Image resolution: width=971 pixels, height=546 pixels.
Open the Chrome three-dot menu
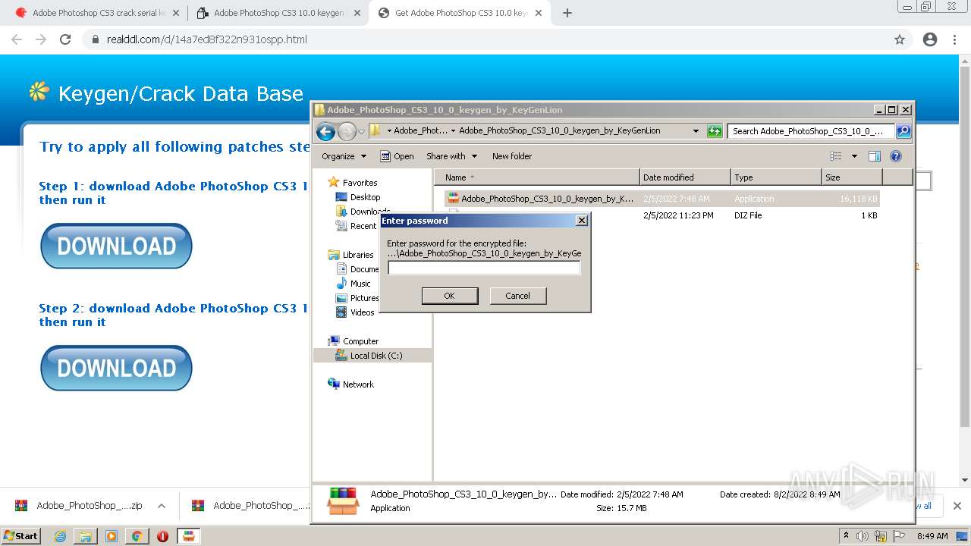coord(954,39)
